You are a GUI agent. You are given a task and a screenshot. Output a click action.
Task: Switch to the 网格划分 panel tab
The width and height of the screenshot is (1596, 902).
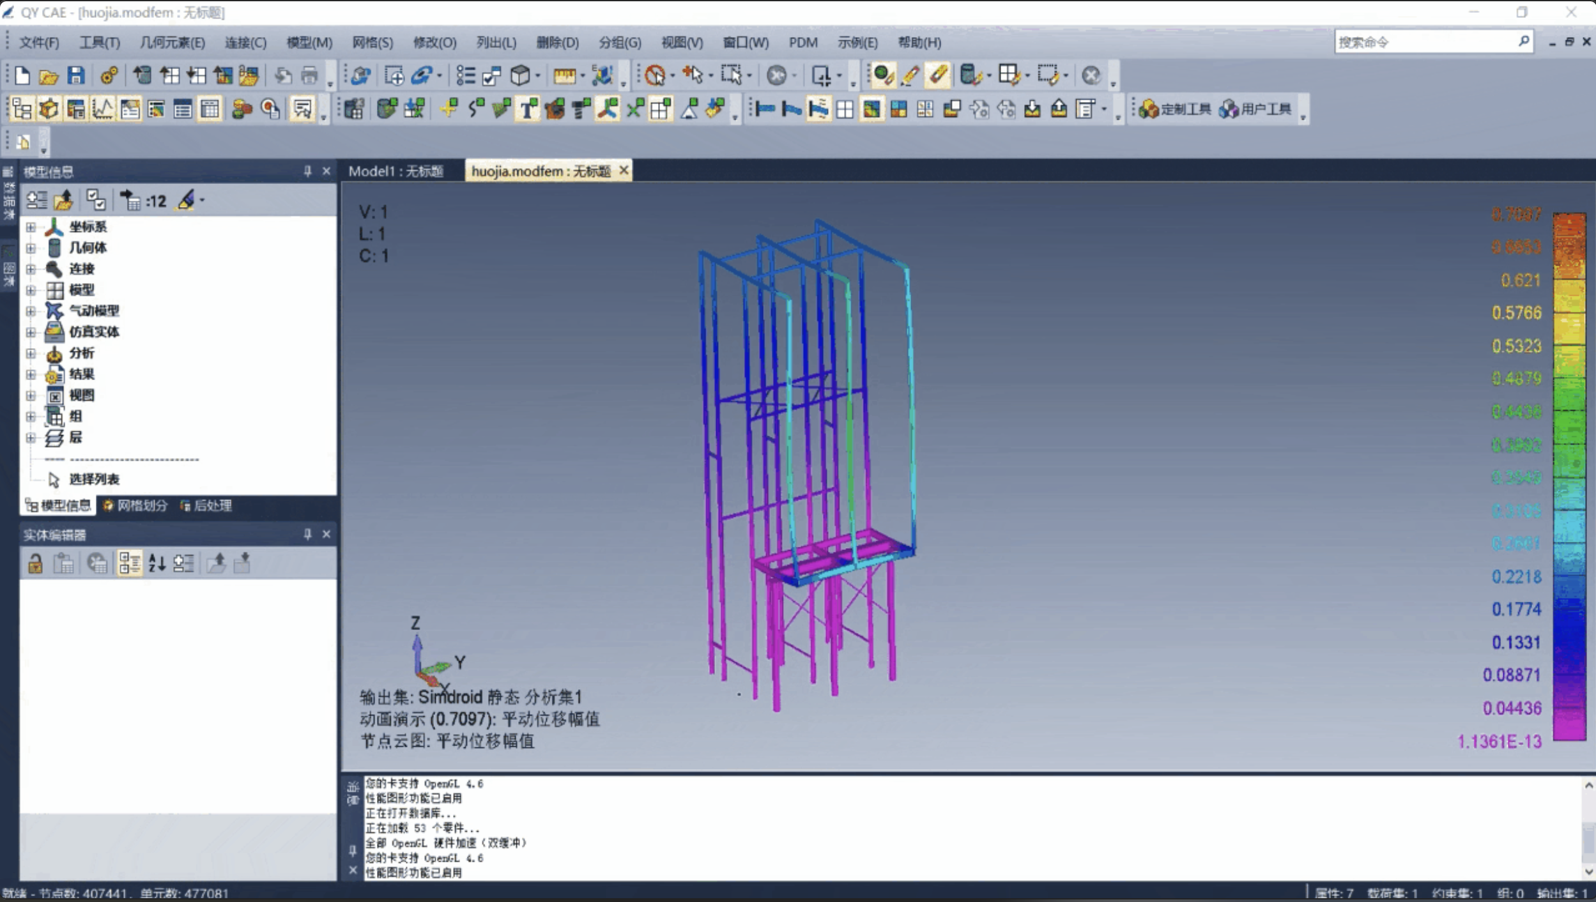(135, 505)
